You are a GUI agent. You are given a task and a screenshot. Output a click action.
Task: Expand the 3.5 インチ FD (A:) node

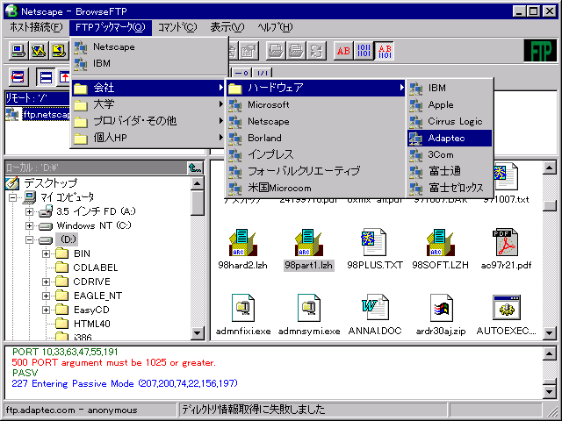(x=29, y=211)
